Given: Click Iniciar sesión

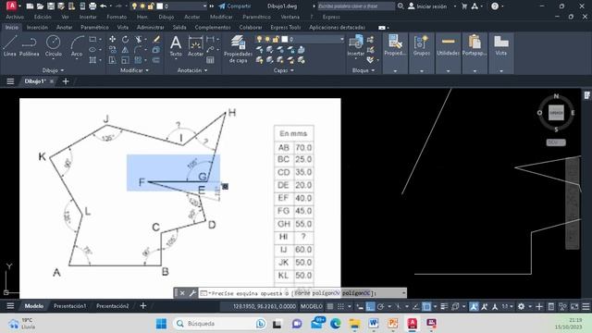Looking at the screenshot, I should tap(427, 6).
